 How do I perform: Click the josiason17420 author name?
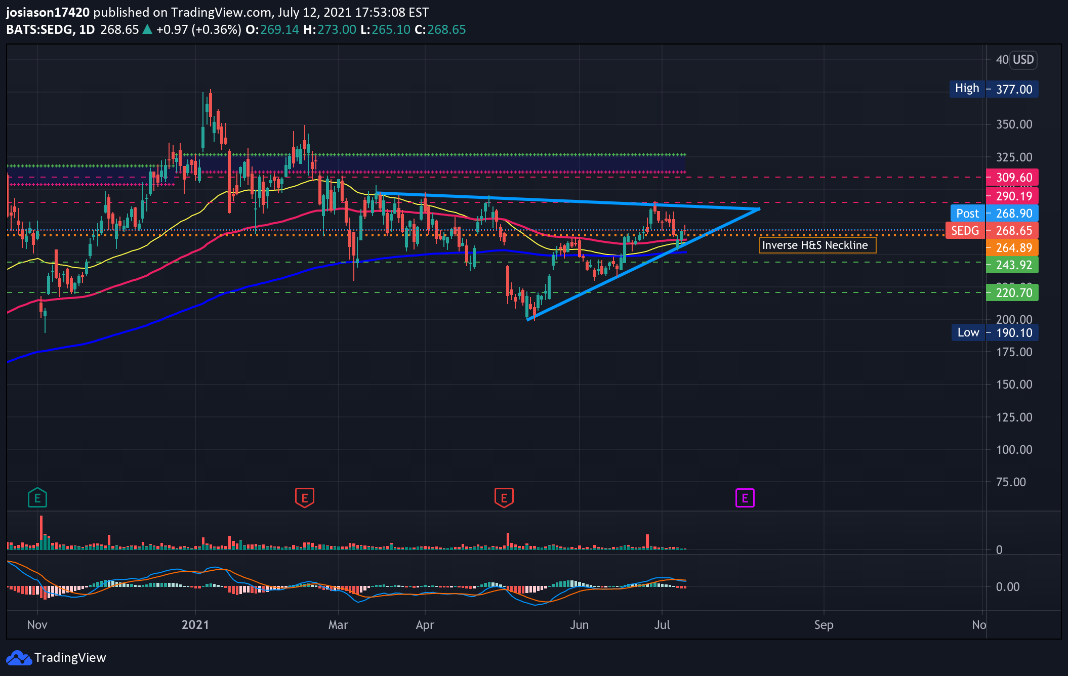click(48, 12)
